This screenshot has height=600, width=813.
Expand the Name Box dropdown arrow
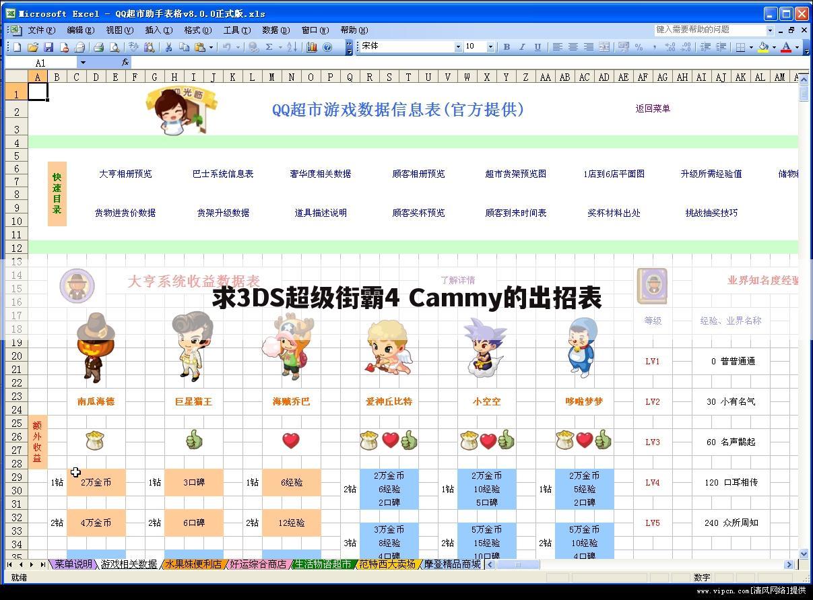(83, 63)
